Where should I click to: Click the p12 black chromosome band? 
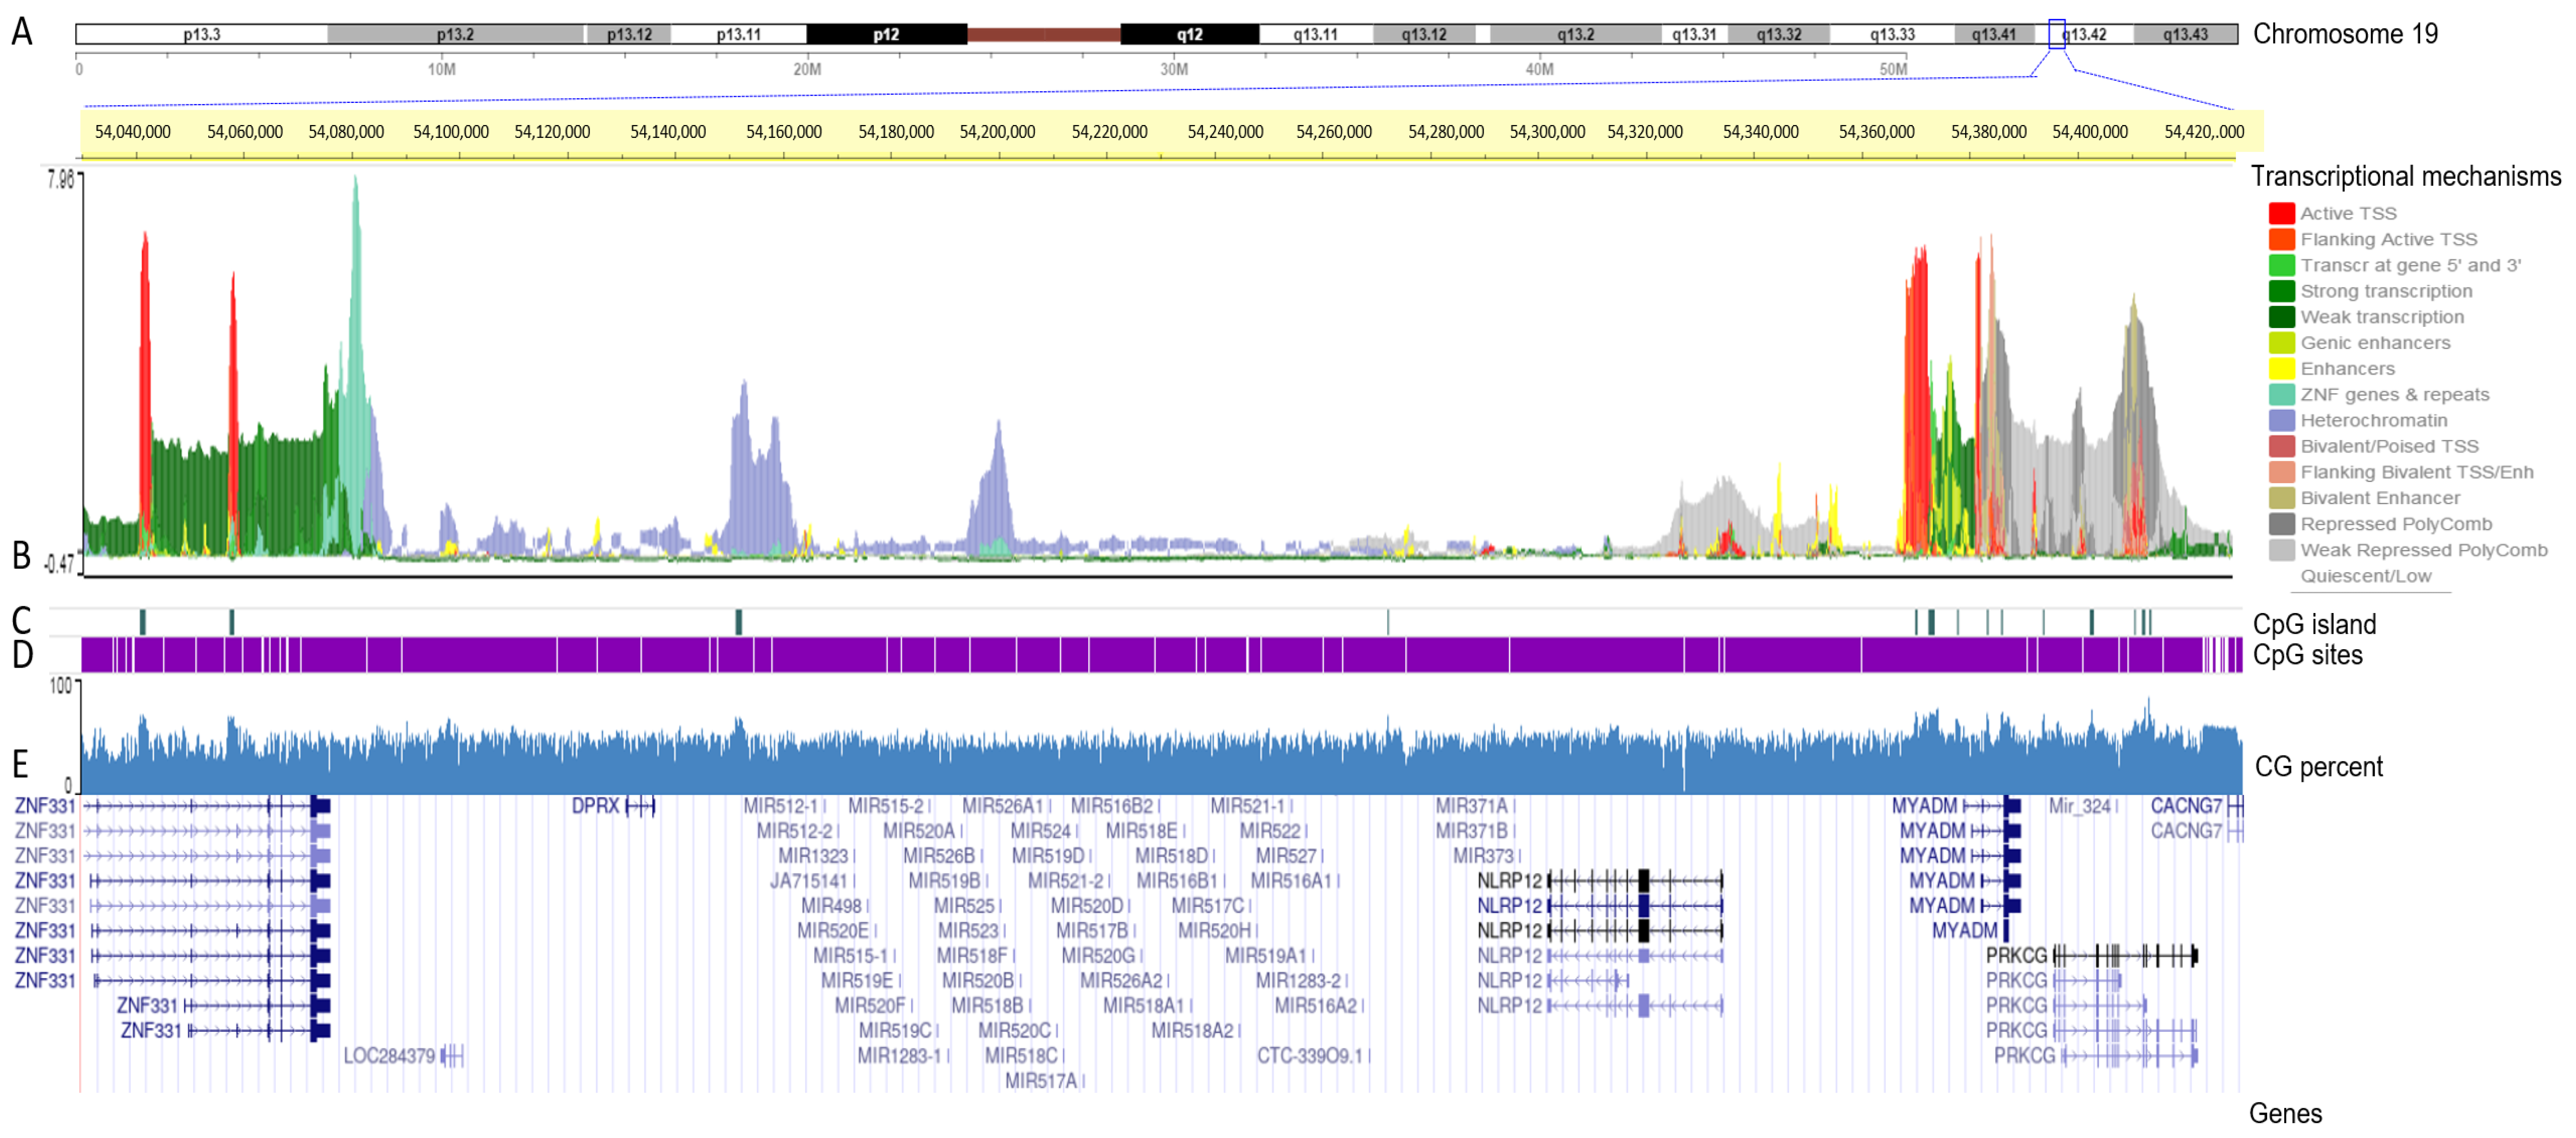(x=886, y=34)
